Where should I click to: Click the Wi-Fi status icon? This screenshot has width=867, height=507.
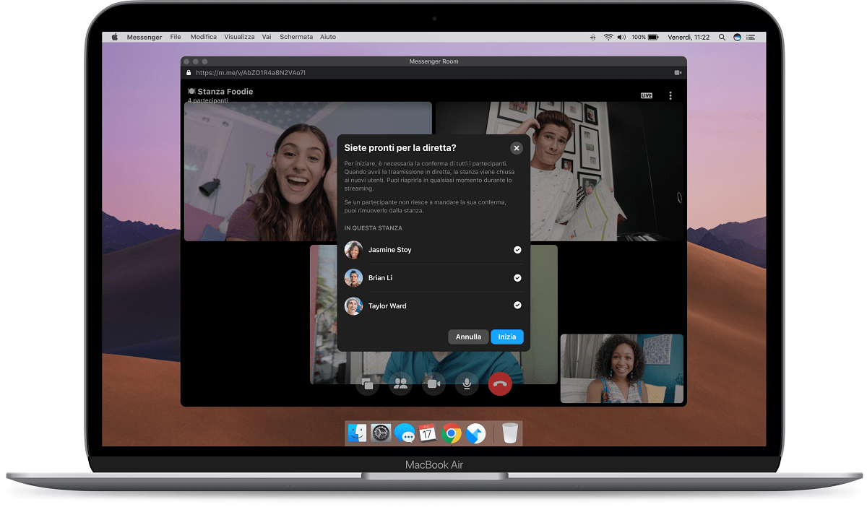pos(608,37)
